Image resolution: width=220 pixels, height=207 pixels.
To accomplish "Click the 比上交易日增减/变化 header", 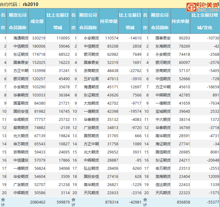I will pos(204,21).
